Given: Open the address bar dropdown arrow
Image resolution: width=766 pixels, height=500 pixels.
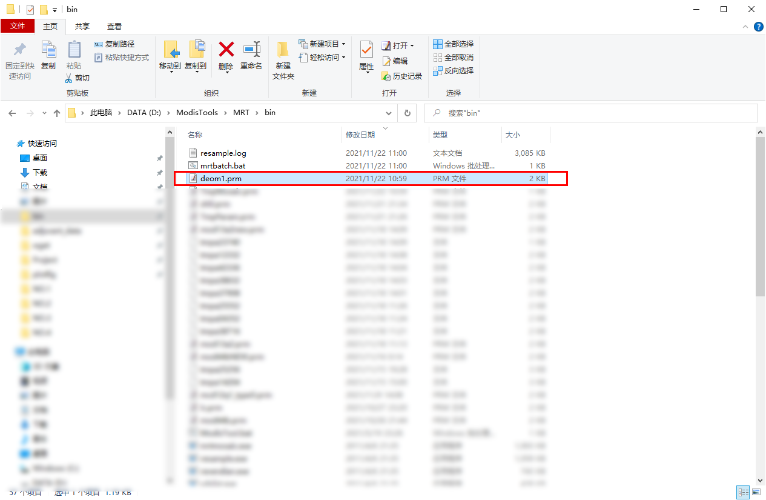Looking at the screenshot, I should [388, 113].
